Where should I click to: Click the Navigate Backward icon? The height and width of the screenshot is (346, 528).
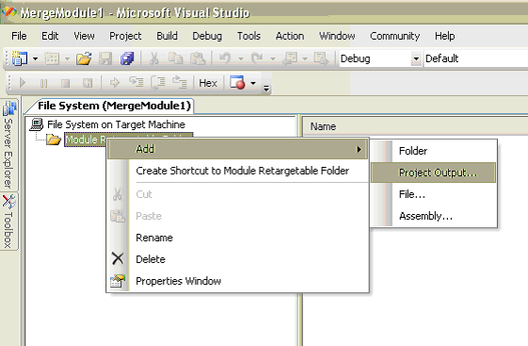click(x=290, y=58)
